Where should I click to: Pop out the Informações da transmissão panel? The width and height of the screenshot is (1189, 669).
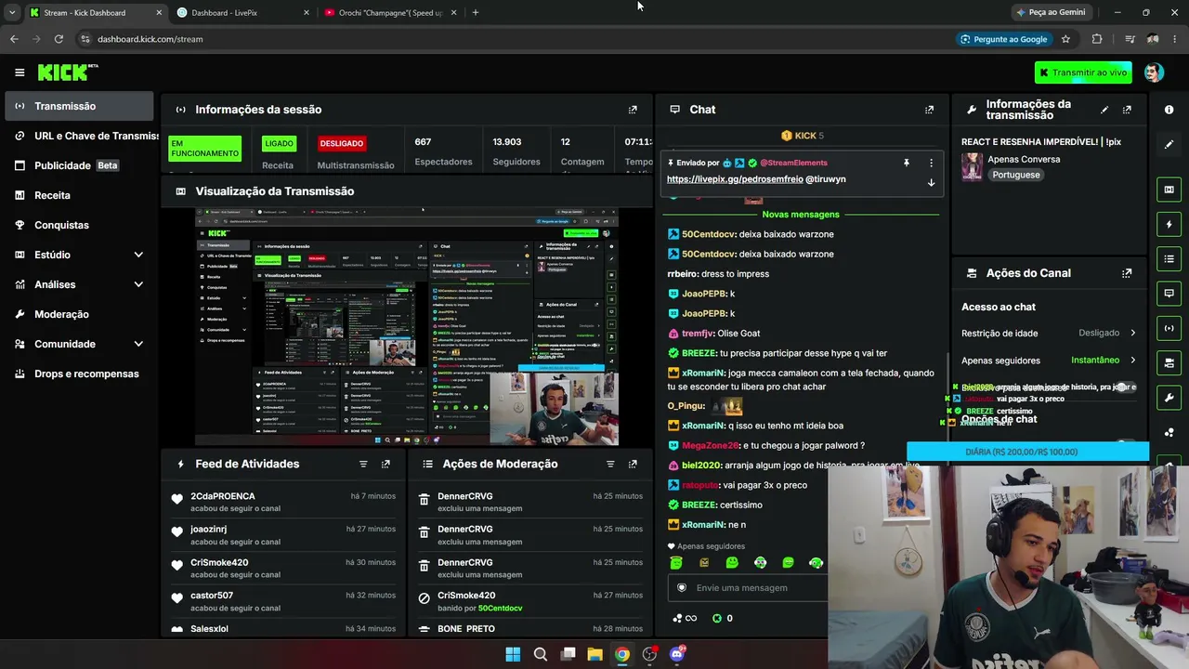(1127, 110)
